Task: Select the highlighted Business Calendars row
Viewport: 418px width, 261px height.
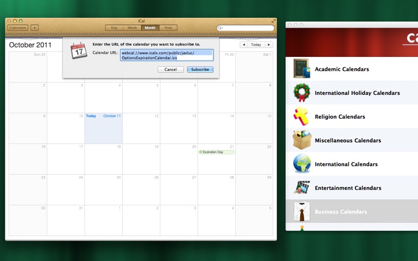Action: click(352, 211)
